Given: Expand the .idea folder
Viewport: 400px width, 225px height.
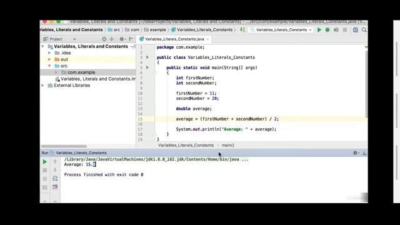Looking at the screenshot, I should [49, 52].
